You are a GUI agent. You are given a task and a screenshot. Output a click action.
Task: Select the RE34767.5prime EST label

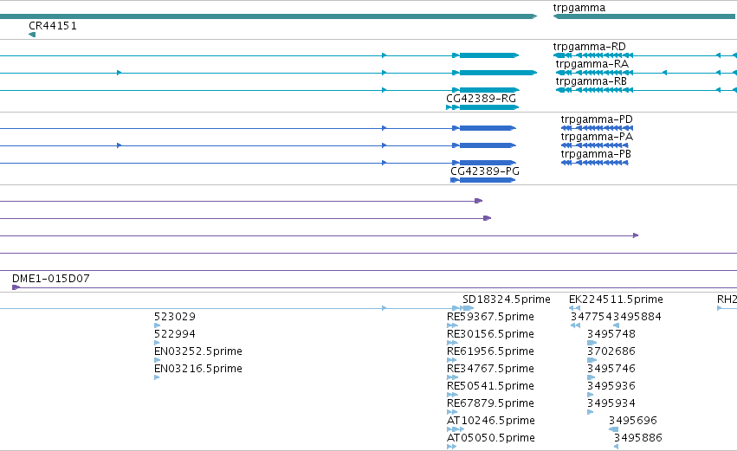coord(490,369)
